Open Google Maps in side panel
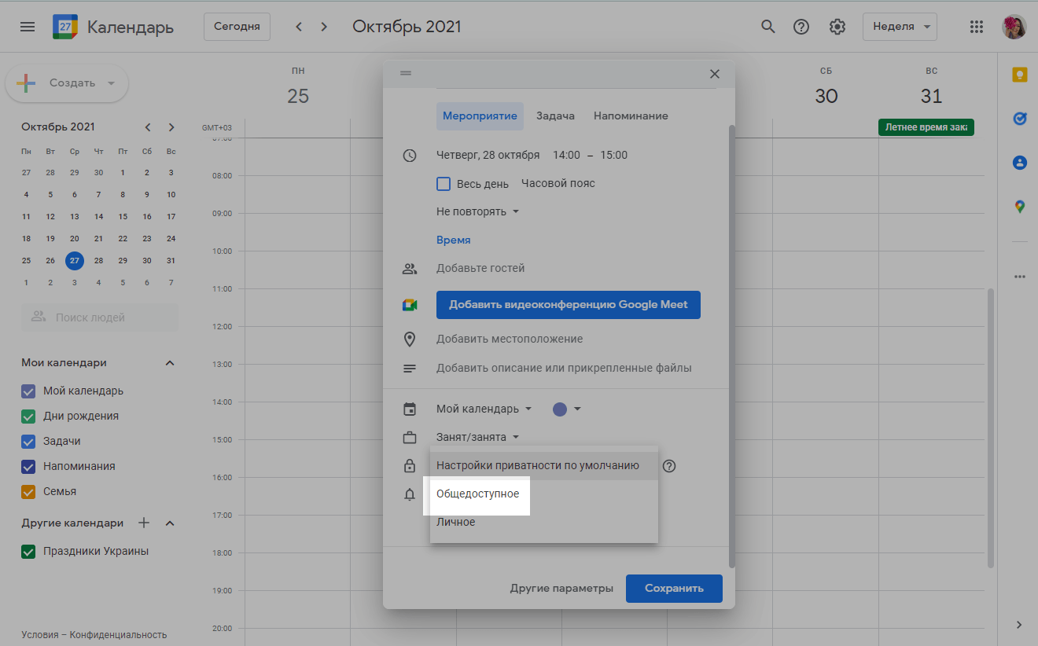 tap(1019, 207)
